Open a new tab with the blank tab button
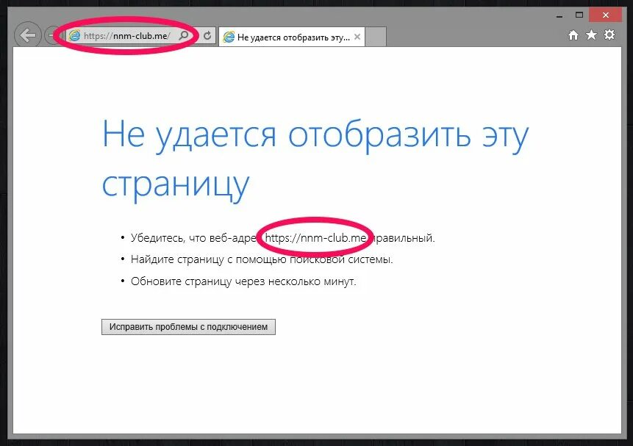Image resolution: width=633 pixels, height=446 pixels. [x=376, y=37]
